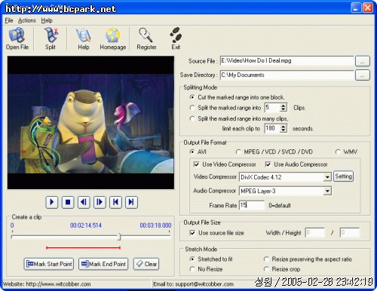Click the clip position slider thumb
Image resolution: width=377 pixels, height=291 pixels.
tap(119, 237)
